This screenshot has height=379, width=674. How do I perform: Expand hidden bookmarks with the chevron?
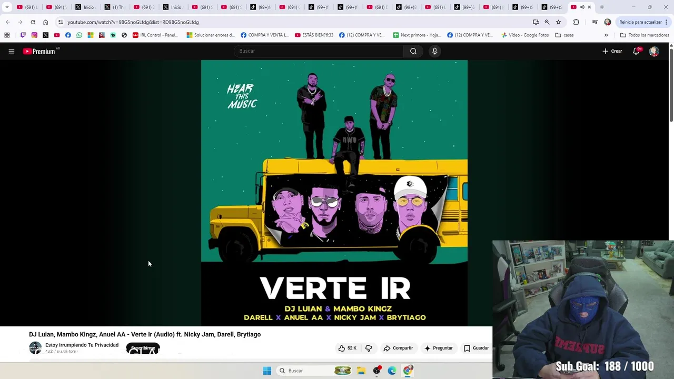[606, 35]
